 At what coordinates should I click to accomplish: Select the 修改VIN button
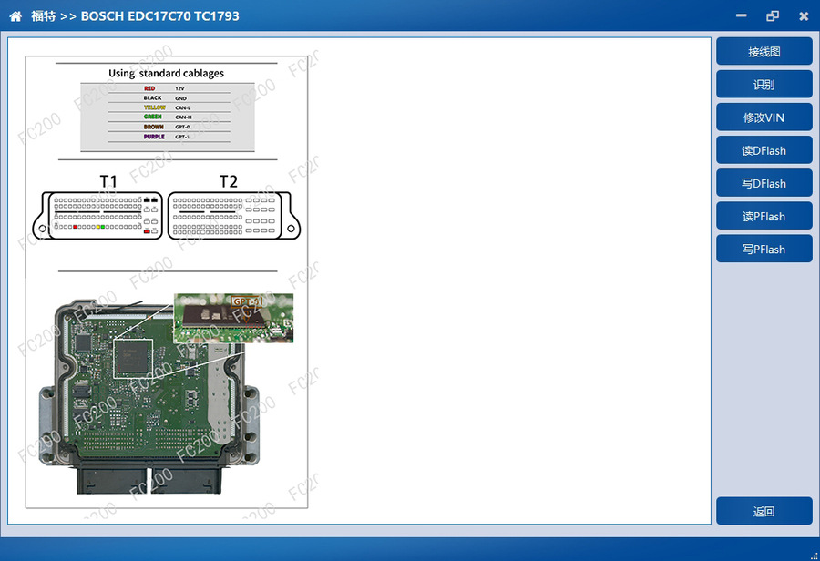click(764, 117)
